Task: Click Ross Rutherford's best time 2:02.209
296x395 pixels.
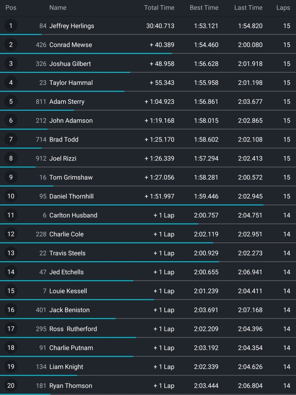Action: click(x=206, y=329)
